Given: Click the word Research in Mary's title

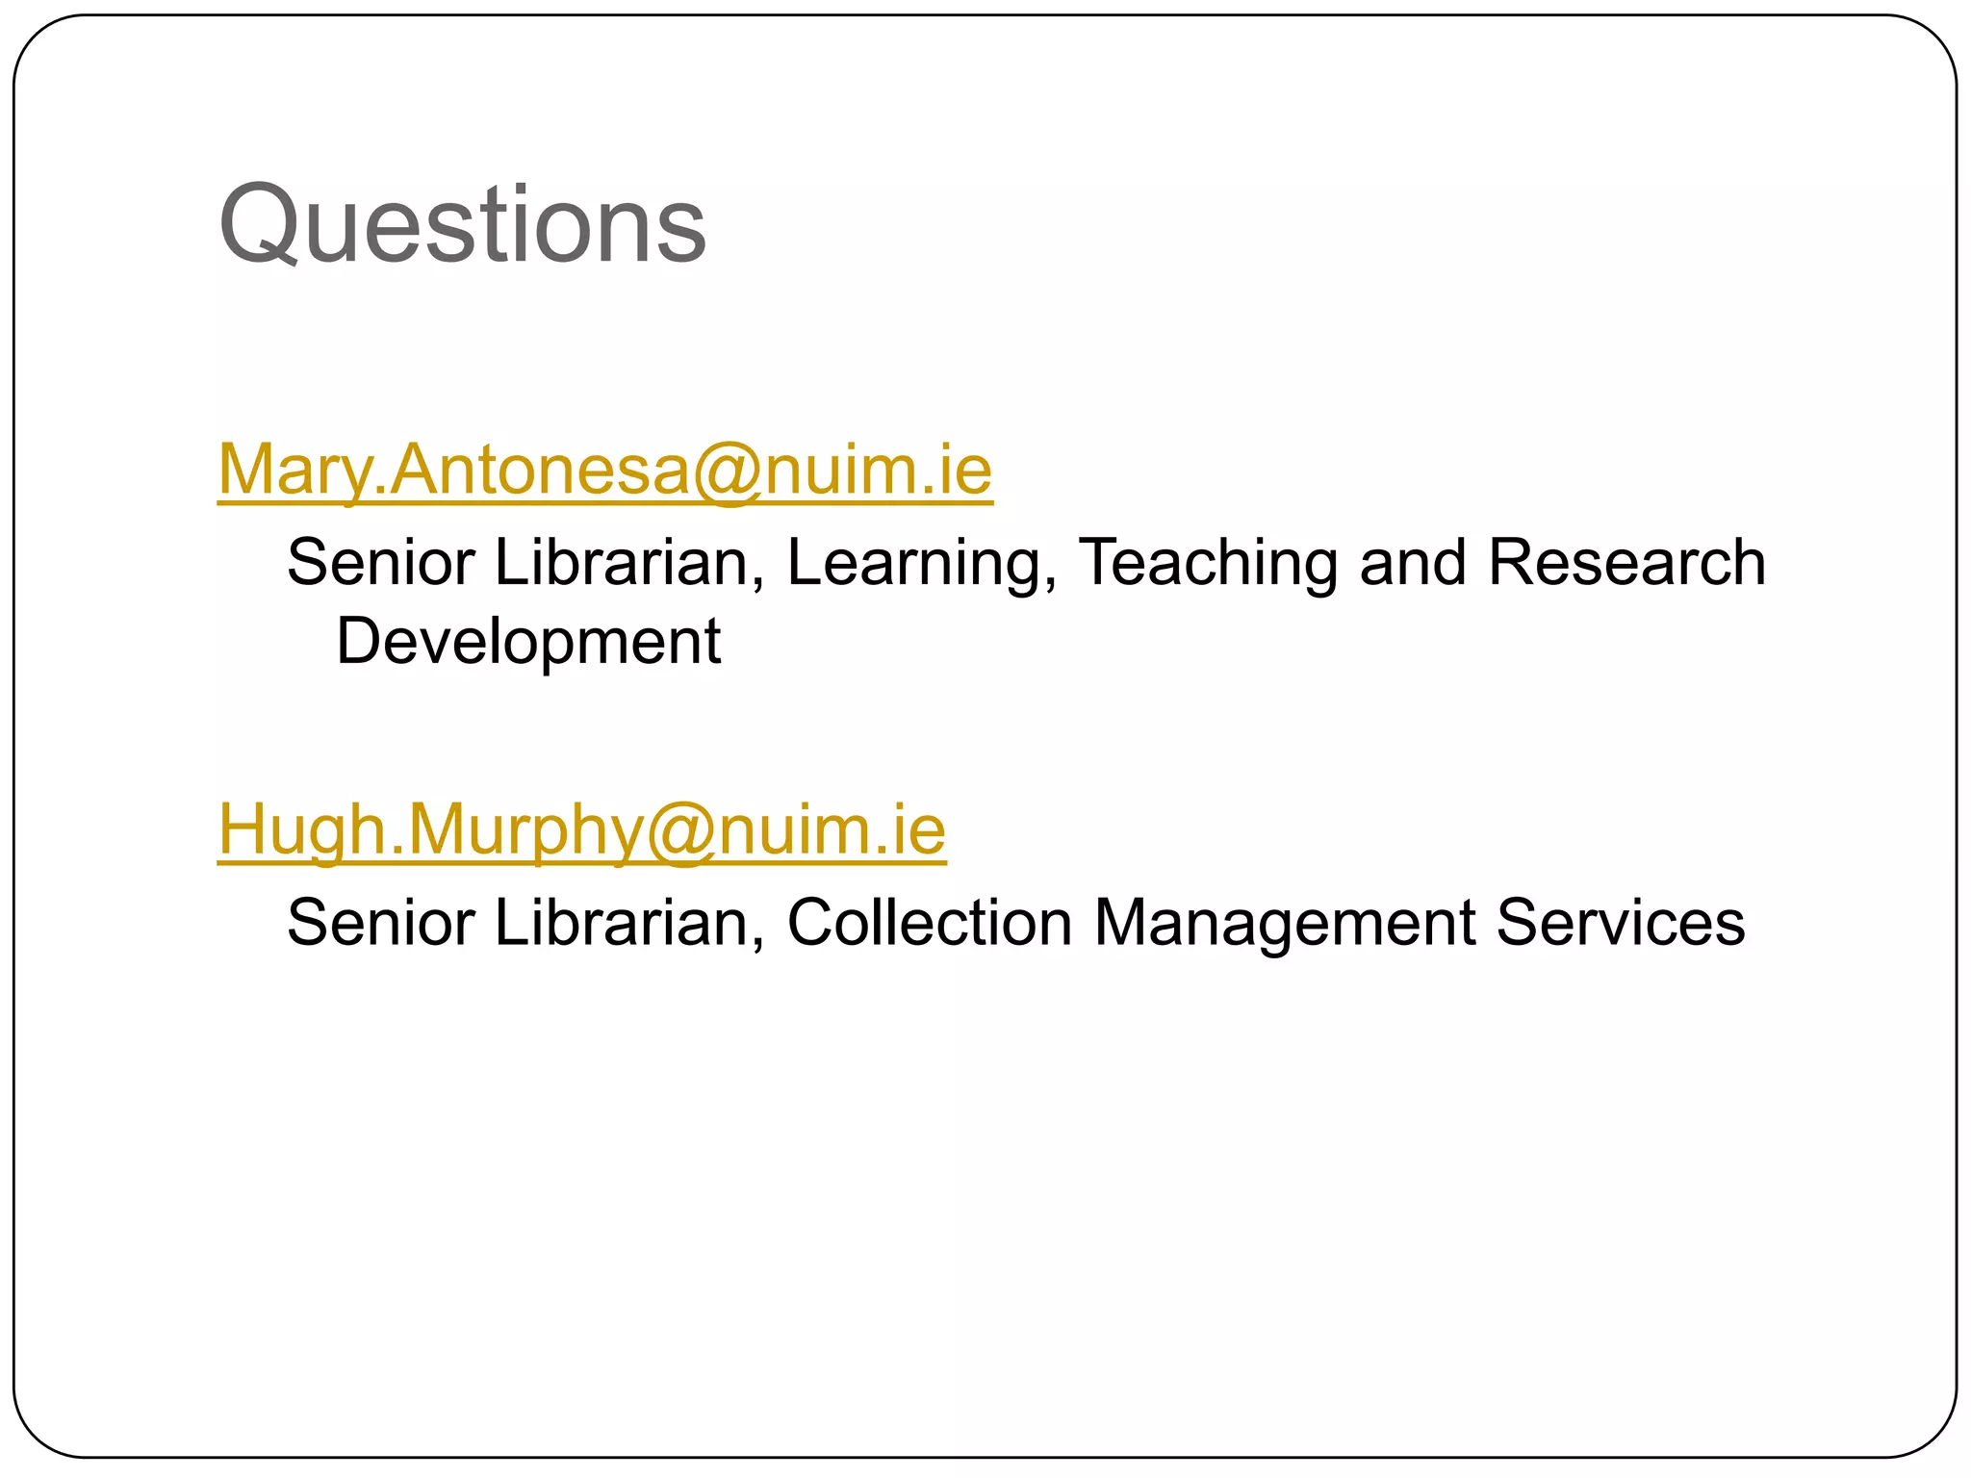Looking at the screenshot, I should point(1626,561).
